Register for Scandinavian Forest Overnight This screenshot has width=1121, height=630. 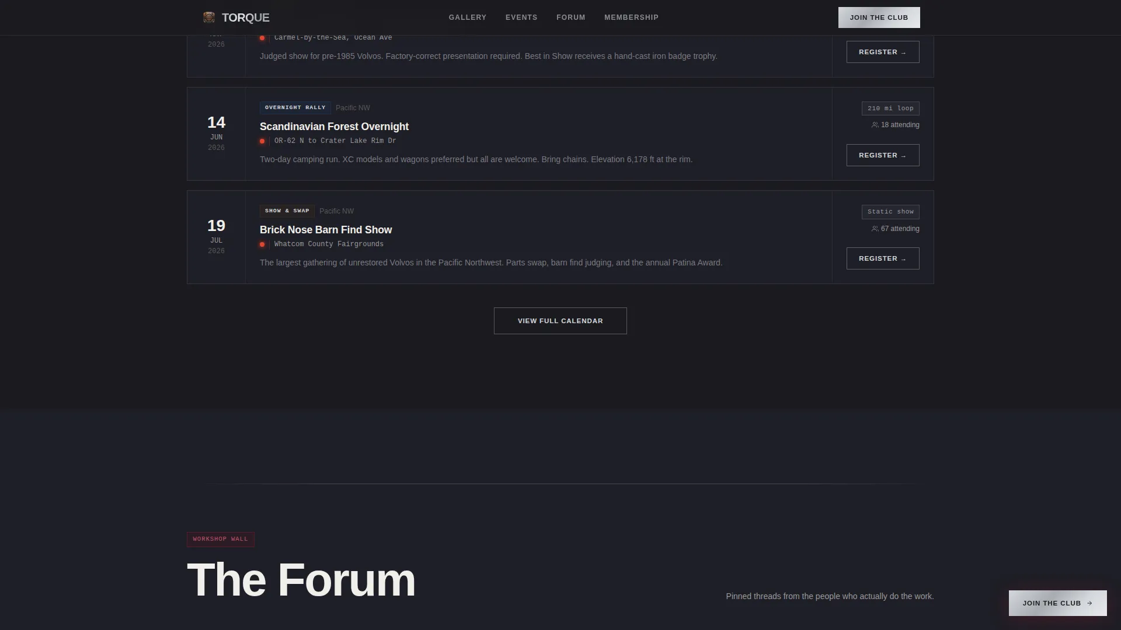pos(882,155)
